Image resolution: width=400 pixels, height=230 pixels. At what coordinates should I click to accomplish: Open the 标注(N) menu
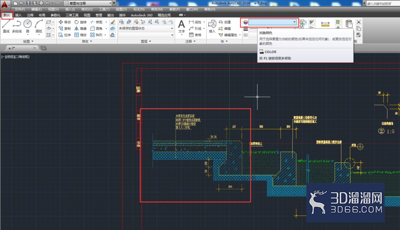click(139, 10)
